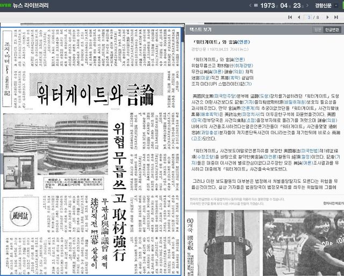Jump to the last newspaper page

coord(336,17)
